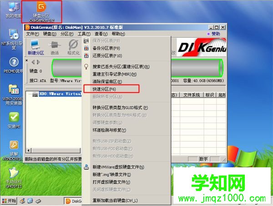
Task: Choose 打开虚拟硬盘文件(V) entry
Action: click(x=127, y=182)
